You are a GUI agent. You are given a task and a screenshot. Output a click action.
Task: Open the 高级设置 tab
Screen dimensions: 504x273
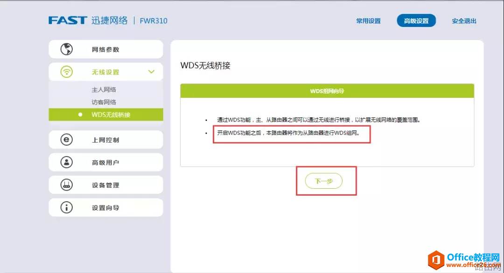416,20
